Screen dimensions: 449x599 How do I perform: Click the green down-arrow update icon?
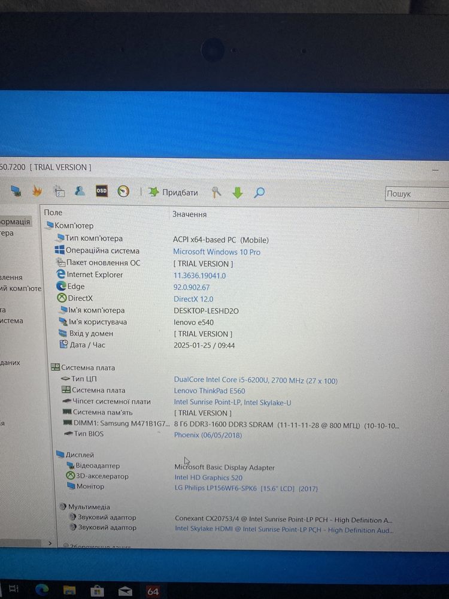pos(238,192)
